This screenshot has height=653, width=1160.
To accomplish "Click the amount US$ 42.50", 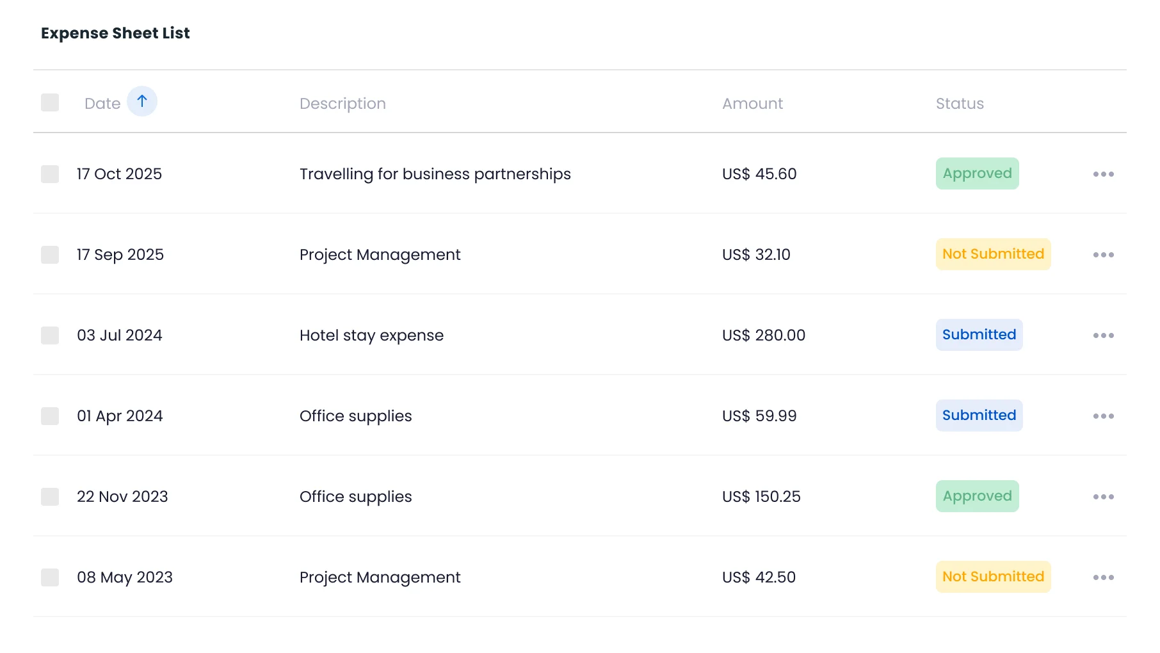I will pyautogui.click(x=759, y=577).
